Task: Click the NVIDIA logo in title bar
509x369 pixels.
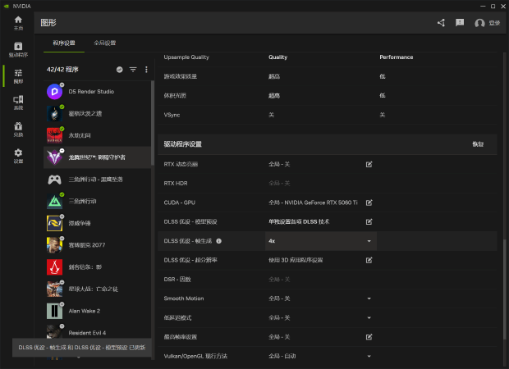Action: 6,7
